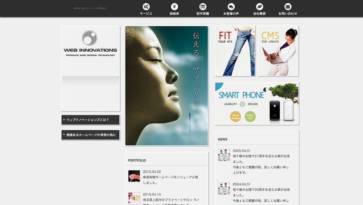363x205 pixels.
Task: Click the HTML5 CSS3 green badge
Action: (x=250, y=116)
